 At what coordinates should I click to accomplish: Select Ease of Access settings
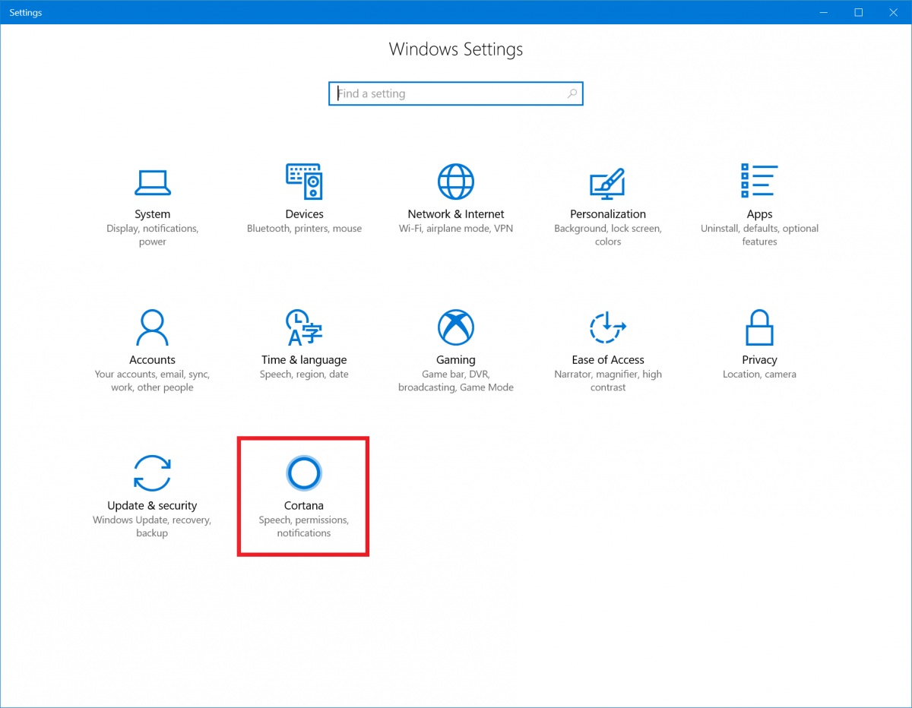[607, 342]
